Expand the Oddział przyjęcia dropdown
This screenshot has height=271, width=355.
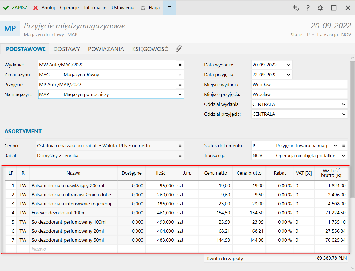click(344, 114)
